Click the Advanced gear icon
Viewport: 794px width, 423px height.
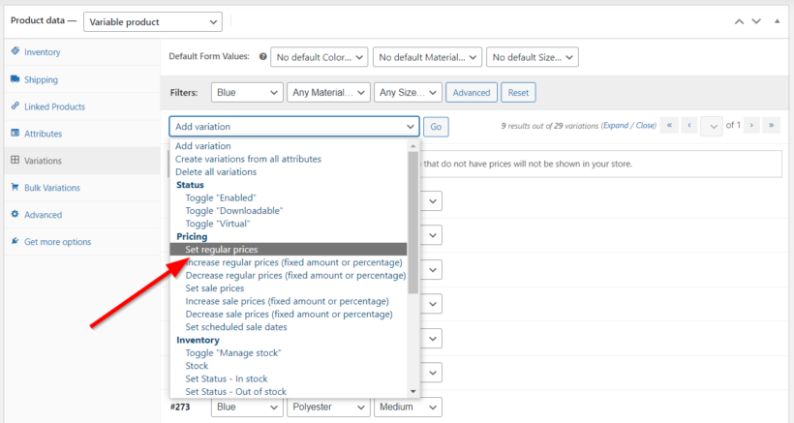click(15, 214)
